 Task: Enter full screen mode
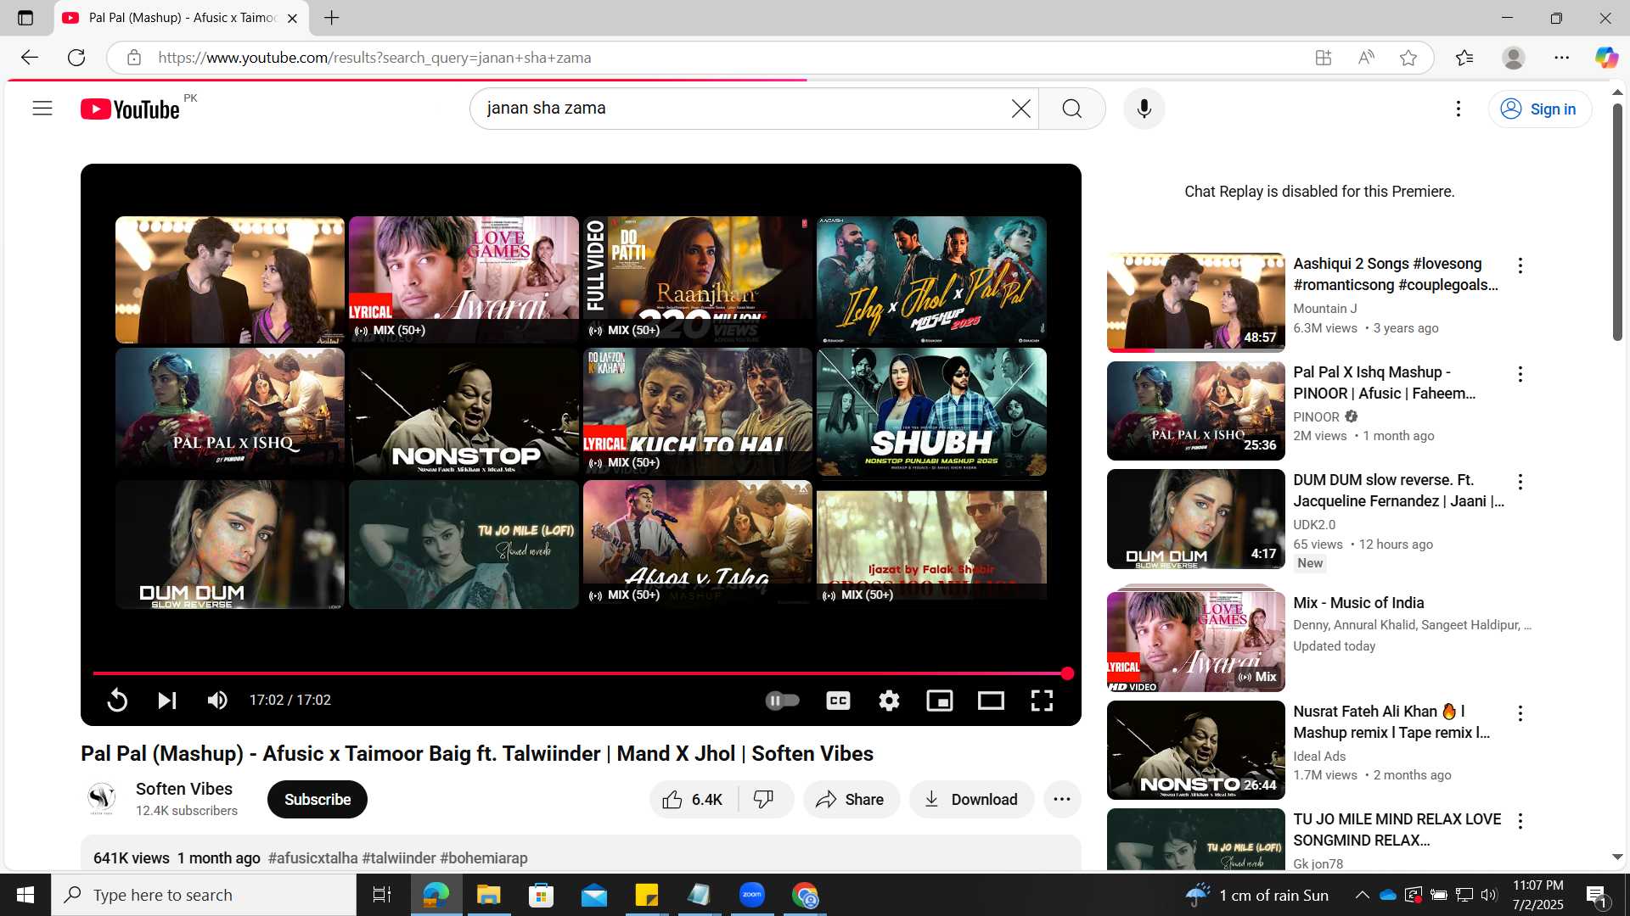pos(1042,701)
